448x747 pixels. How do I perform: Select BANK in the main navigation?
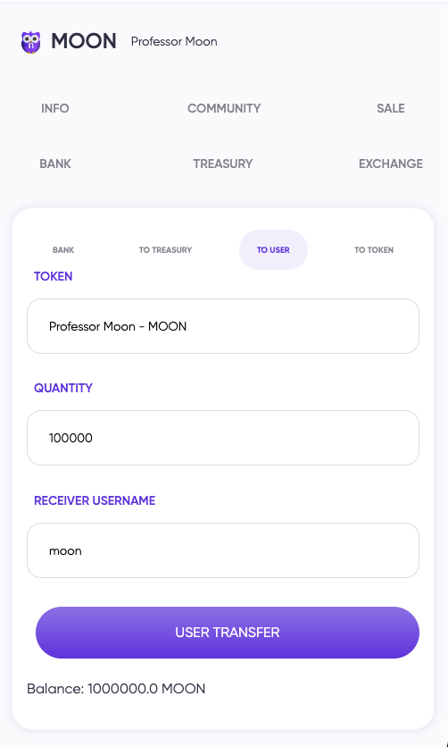pyautogui.click(x=55, y=164)
